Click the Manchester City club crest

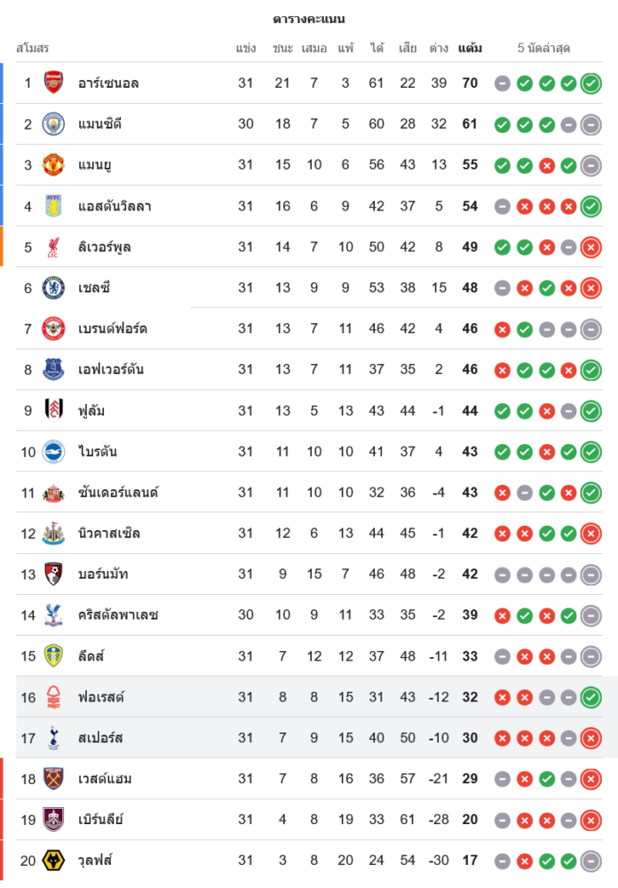click(54, 123)
